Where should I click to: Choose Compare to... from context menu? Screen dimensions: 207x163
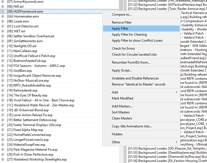point(141,15)
